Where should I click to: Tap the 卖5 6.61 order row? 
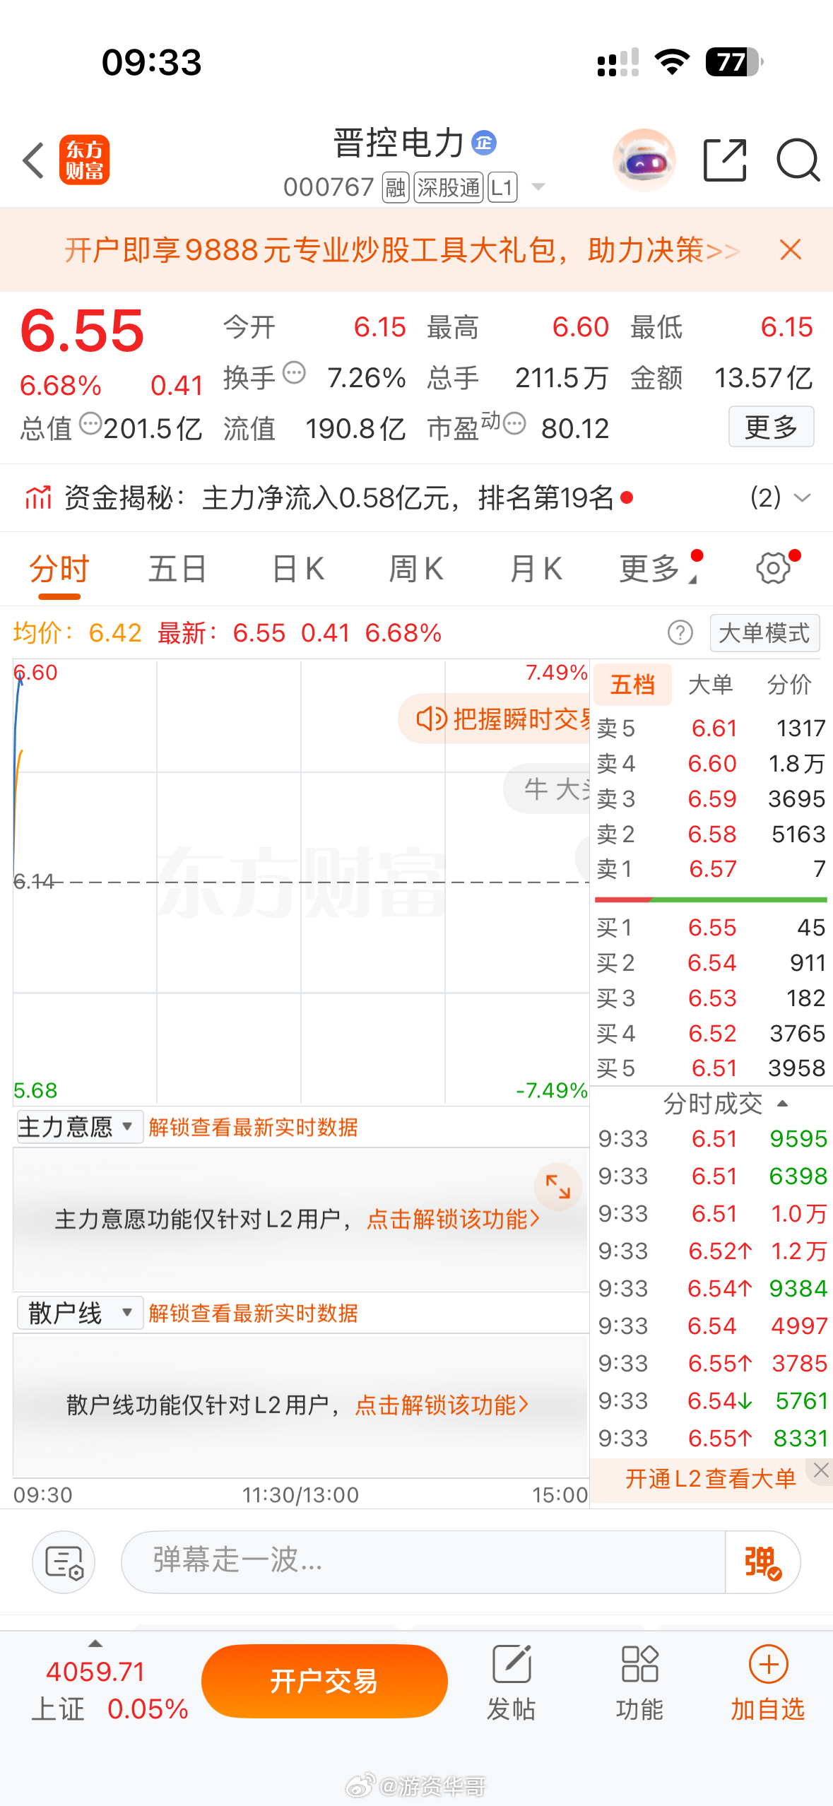(711, 728)
